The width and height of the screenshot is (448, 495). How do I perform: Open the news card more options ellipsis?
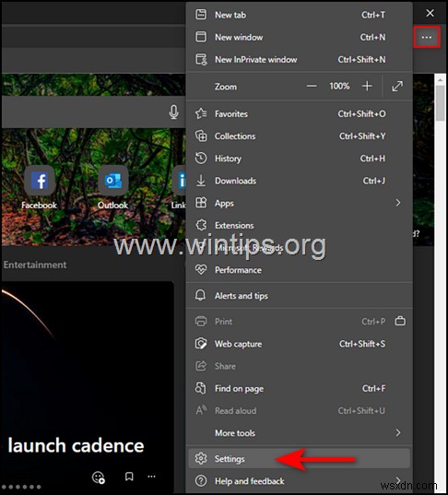point(151,476)
